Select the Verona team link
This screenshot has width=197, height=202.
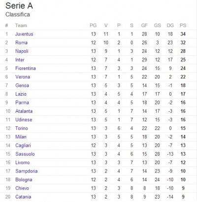point(23,77)
